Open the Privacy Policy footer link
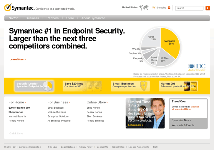Screen dimensions: 214x160 (x=86, y=147)
